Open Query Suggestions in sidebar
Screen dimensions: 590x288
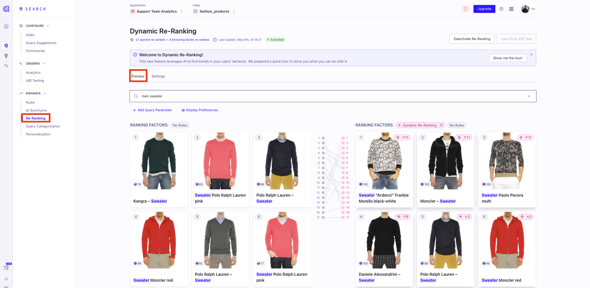point(41,43)
